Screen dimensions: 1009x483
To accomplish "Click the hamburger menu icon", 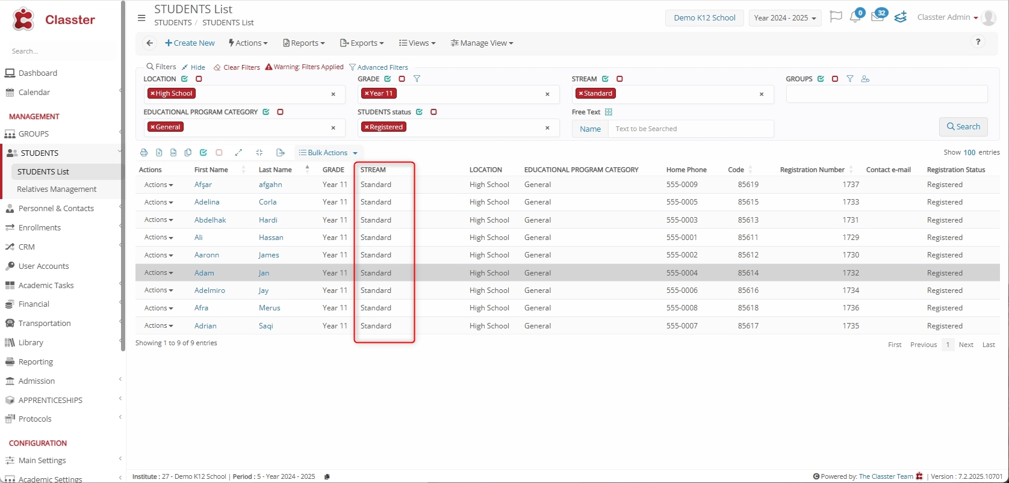I will (x=141, y=18).
